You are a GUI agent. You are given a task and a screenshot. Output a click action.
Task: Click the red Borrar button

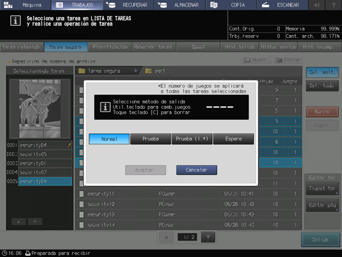322,112
